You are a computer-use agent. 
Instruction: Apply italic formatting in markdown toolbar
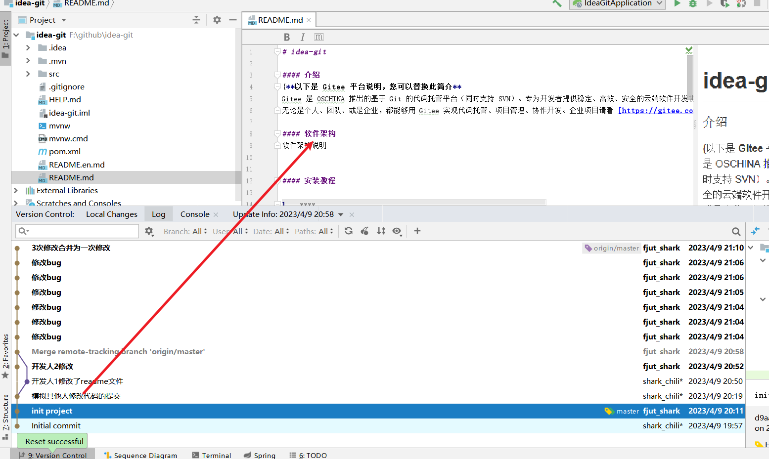[x=303, y=37]
